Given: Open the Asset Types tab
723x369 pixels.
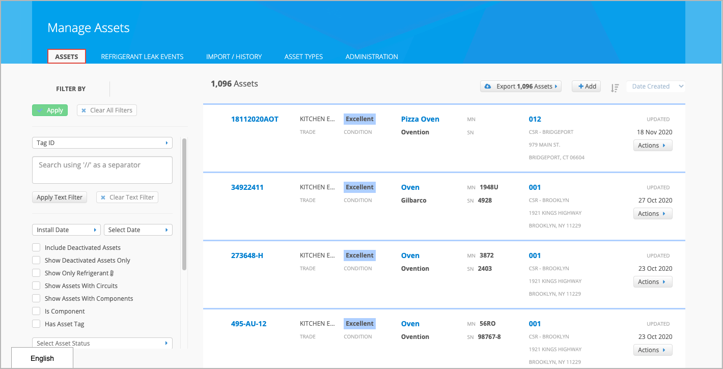Looking at the screenshot, I should [x=303, y=56].
